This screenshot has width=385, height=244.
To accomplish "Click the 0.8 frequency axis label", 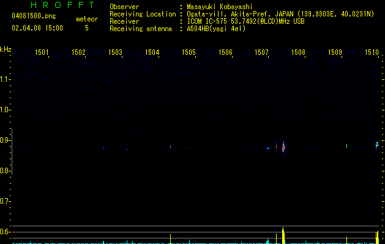I will tap(5, 171).
